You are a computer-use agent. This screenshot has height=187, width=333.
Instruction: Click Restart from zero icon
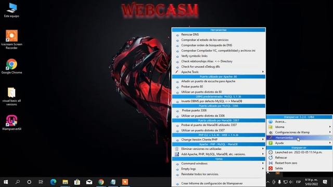tap(271, 163)
